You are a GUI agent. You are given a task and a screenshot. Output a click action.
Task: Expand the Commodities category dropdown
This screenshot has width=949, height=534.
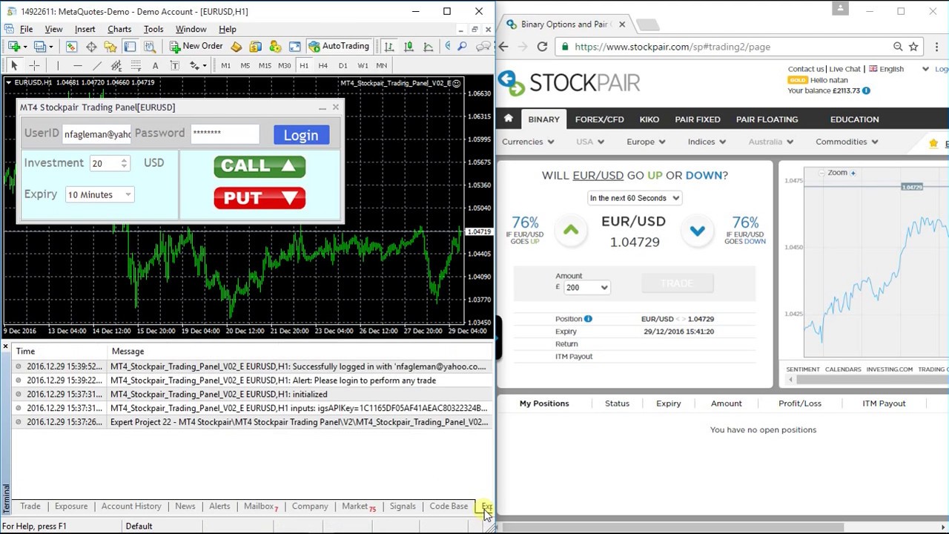click(x=847, y=142)
